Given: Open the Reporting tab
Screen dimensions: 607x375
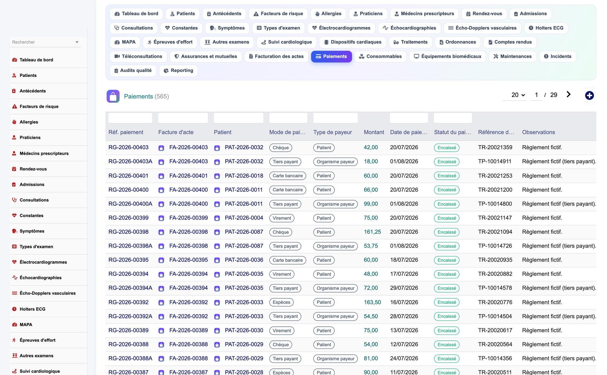Looking at the screenshot, I should point(178,70).
